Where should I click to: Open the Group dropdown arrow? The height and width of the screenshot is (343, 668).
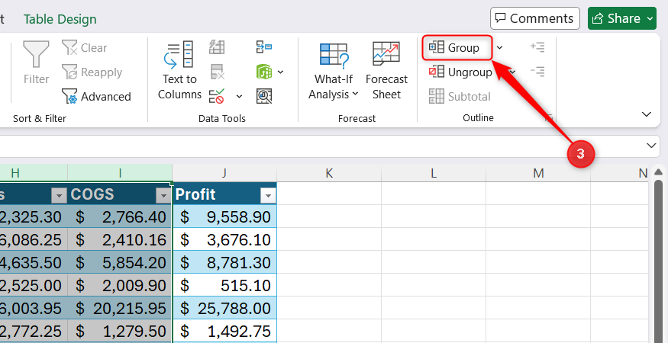coord(500,48)
